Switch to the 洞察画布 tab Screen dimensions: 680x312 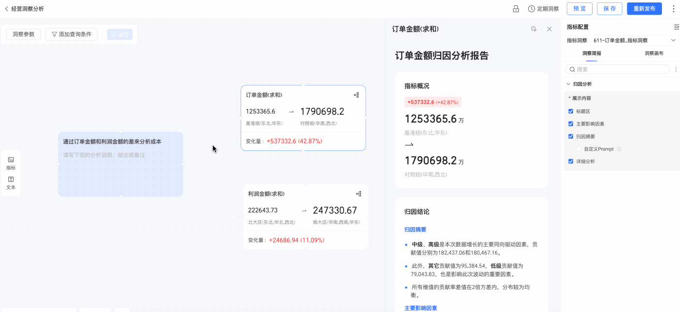pos(654,53)
